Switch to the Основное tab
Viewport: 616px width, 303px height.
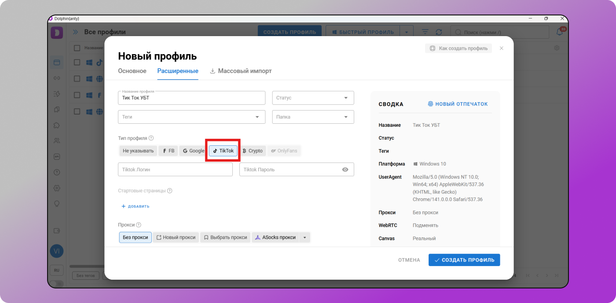tap(132, 70)
